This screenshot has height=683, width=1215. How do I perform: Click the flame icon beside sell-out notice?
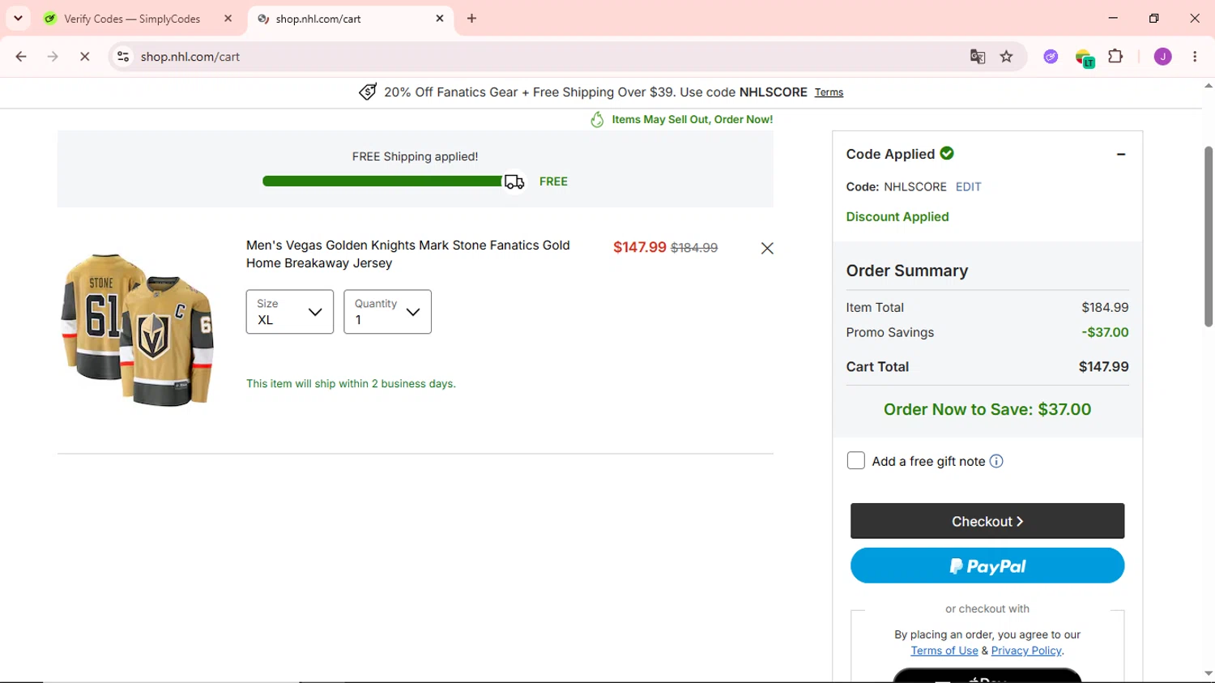597,120
